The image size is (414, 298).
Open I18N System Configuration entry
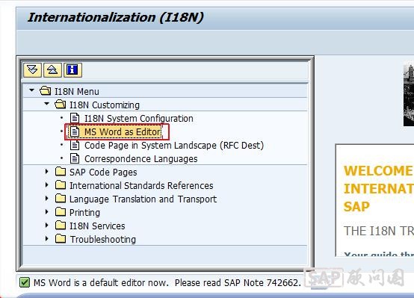click(x=139, y=119)
